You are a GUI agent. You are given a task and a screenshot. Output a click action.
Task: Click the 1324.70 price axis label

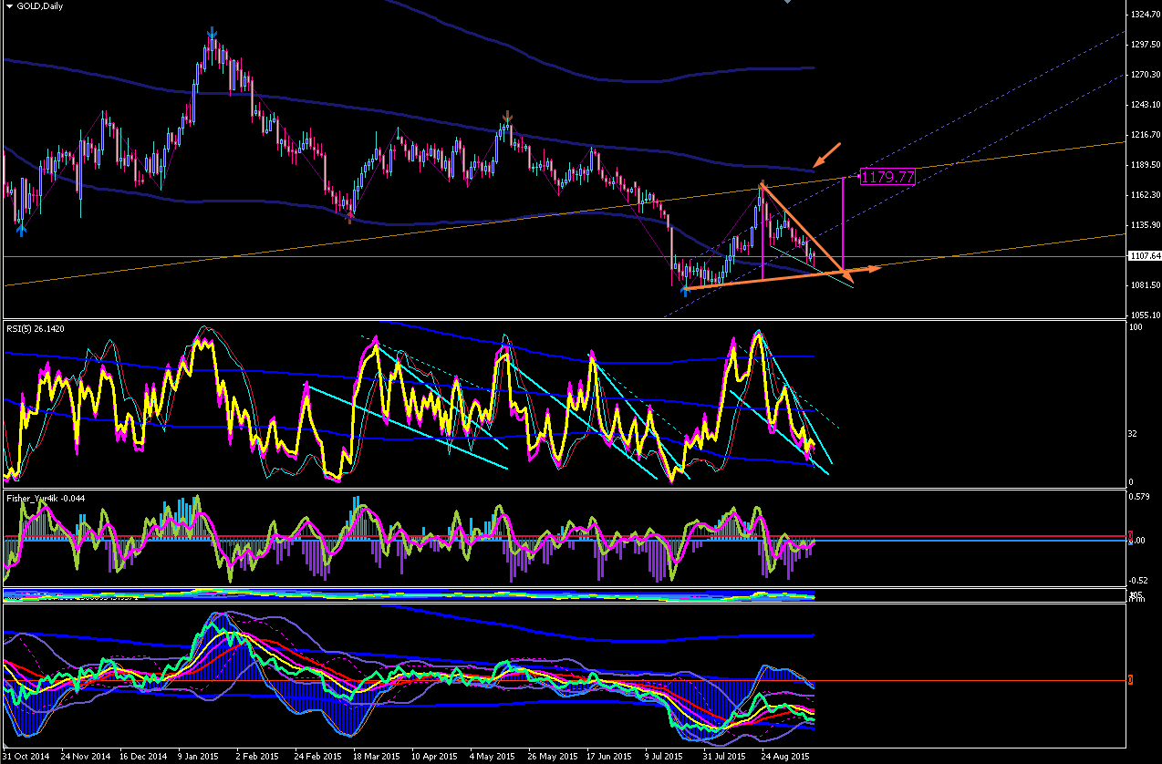1144,15
